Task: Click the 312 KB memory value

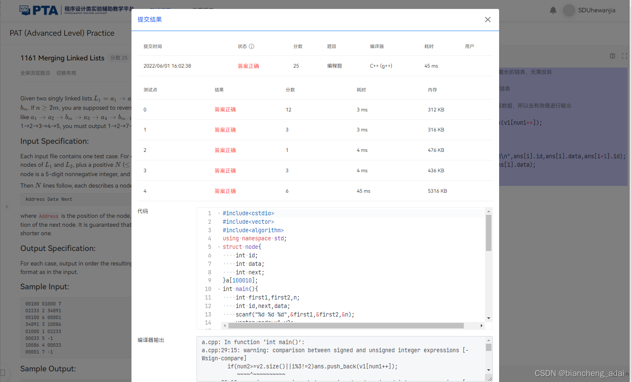Action: (x=436, y=110)
